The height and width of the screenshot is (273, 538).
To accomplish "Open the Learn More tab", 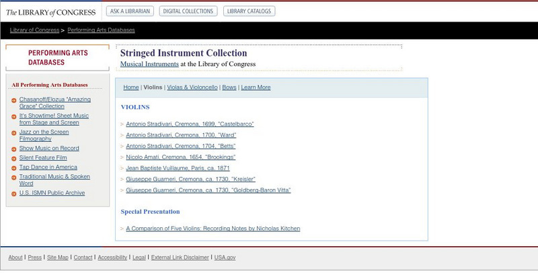I will point(256,87).
